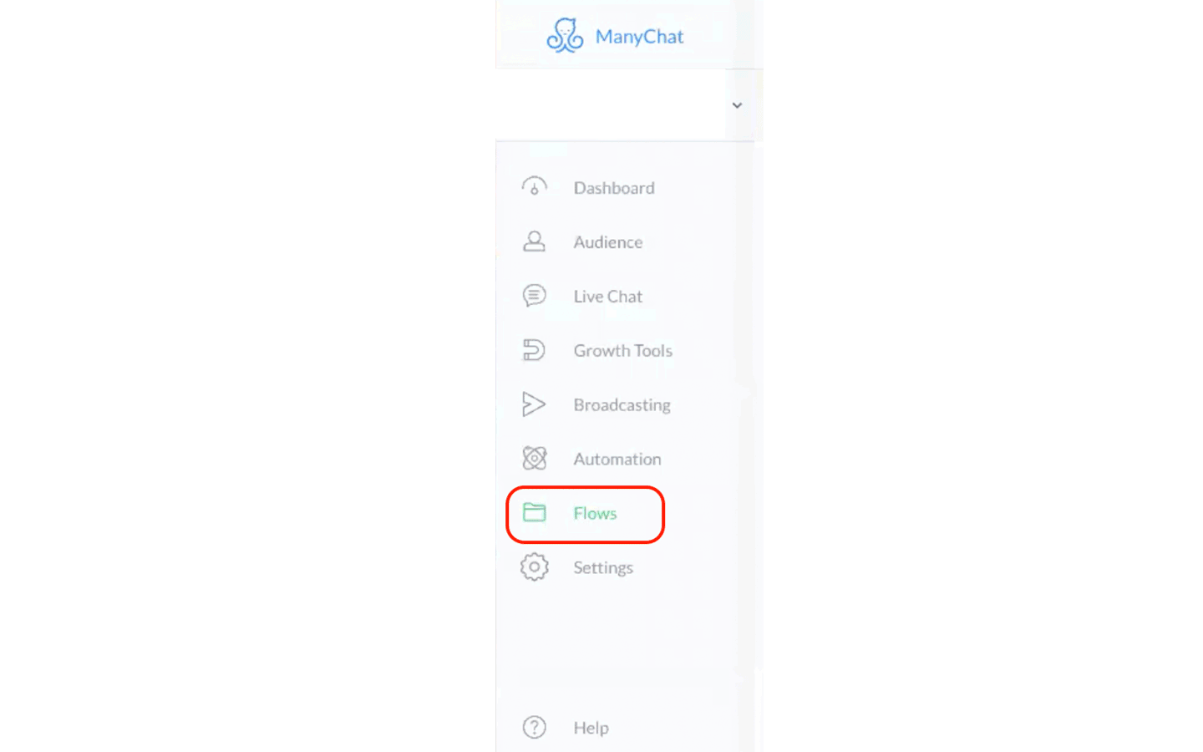Expand the account selector chevron
This screenshot has height=752, width=1203.
click(x=737, y=105)
